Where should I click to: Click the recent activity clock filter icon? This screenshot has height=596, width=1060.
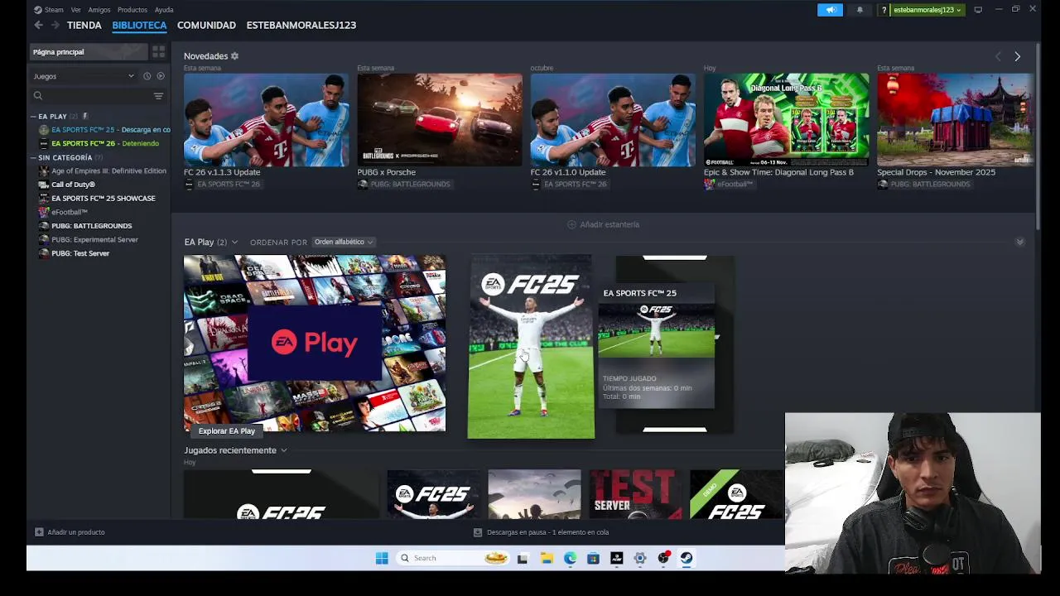pos(147,76)
